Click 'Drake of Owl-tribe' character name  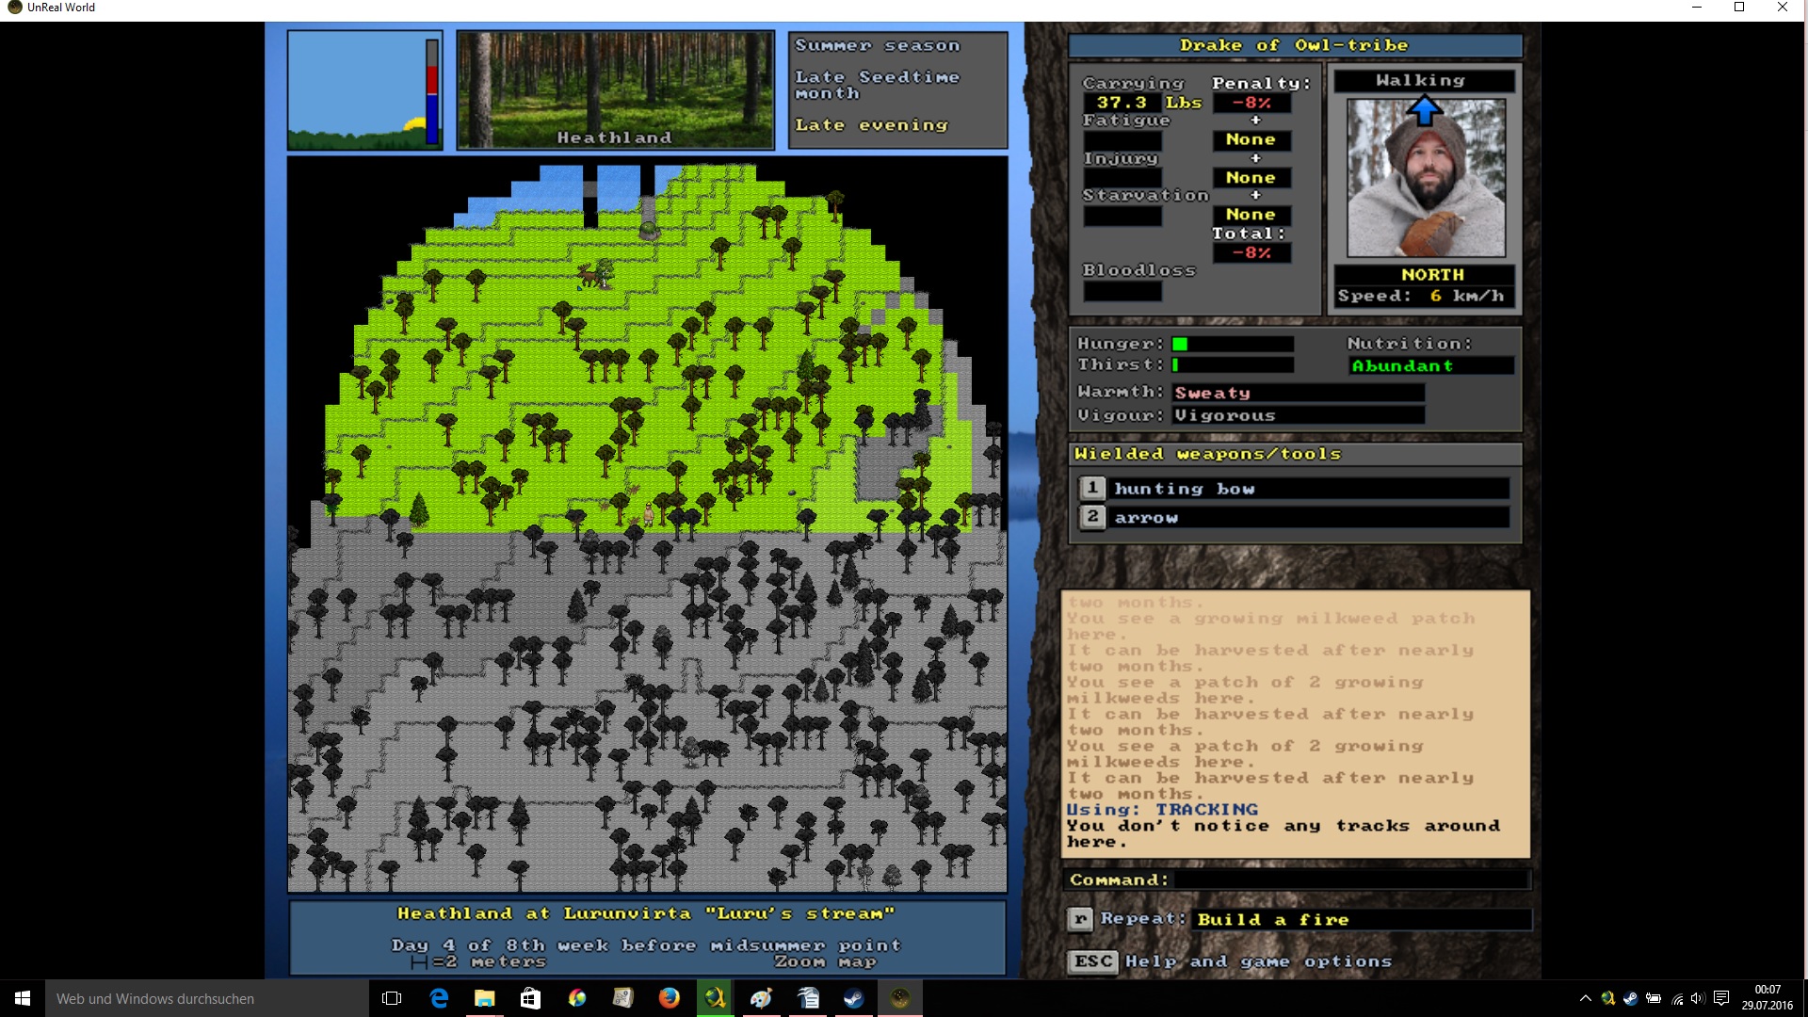pos(1294,45)
